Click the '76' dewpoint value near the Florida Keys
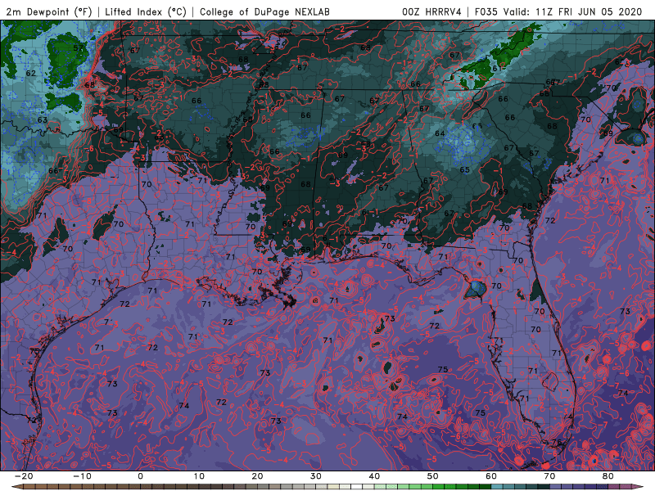 pyautogui.click(x=557, y=442)
